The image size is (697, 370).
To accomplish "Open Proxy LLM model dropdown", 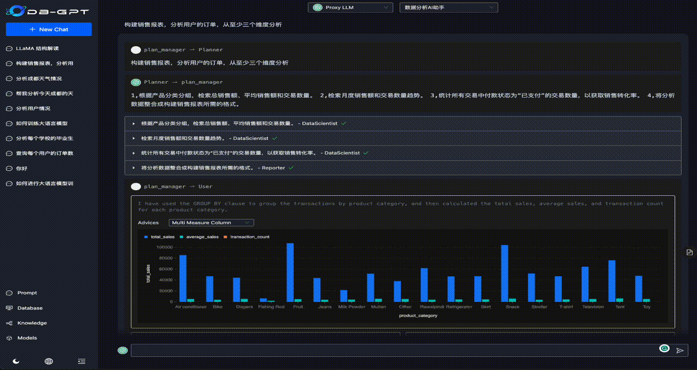I will pyautogui.click(x=350, y=7).
